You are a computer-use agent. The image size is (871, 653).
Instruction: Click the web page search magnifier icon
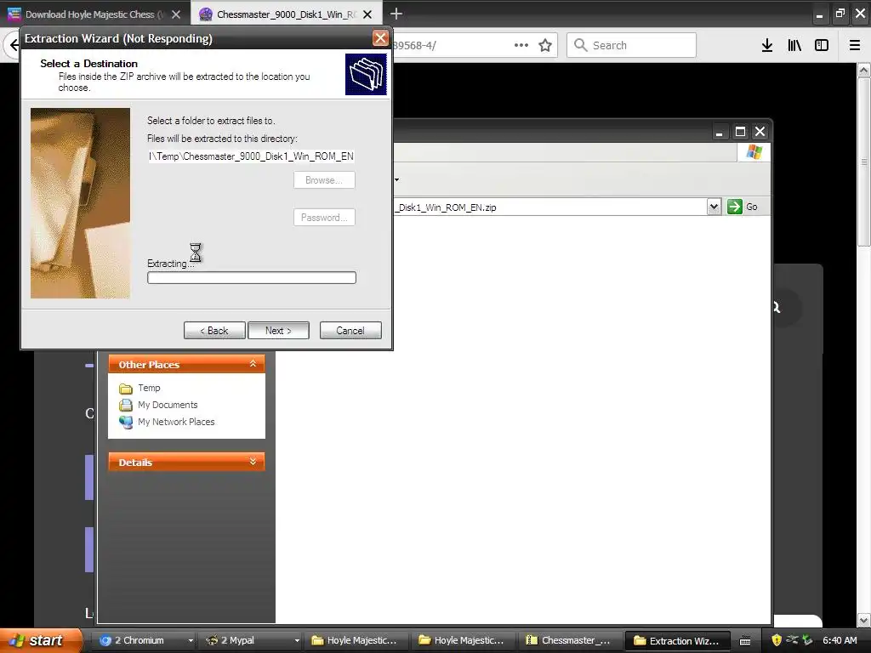pyautogui.click(x=776, y=307)
